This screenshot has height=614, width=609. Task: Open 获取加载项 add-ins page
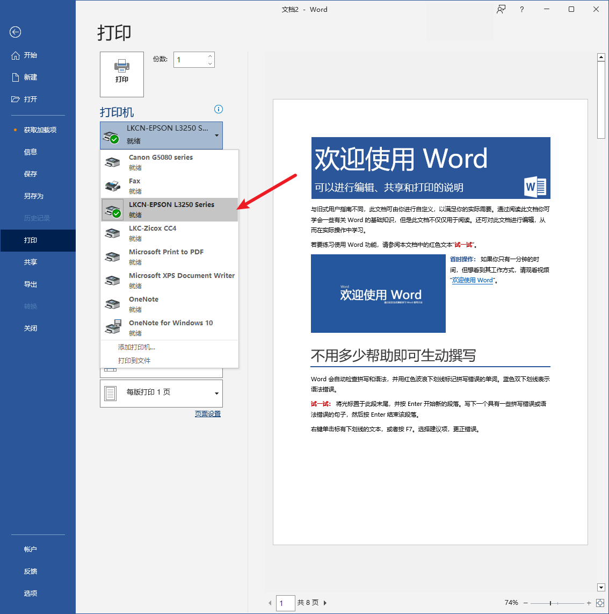(38, 130)
